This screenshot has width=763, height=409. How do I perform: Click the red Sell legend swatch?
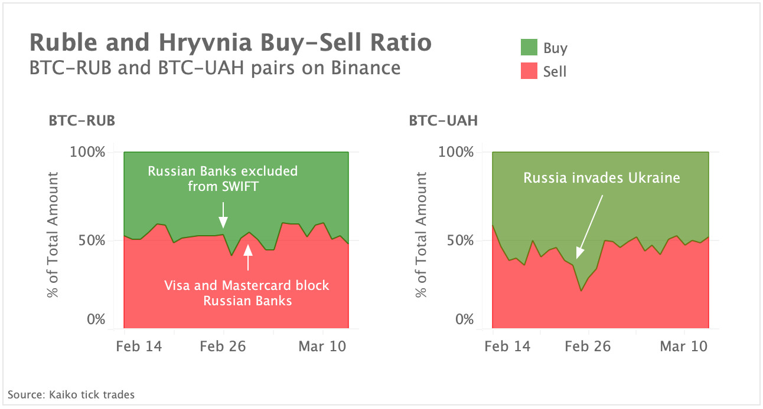point(529,71)
